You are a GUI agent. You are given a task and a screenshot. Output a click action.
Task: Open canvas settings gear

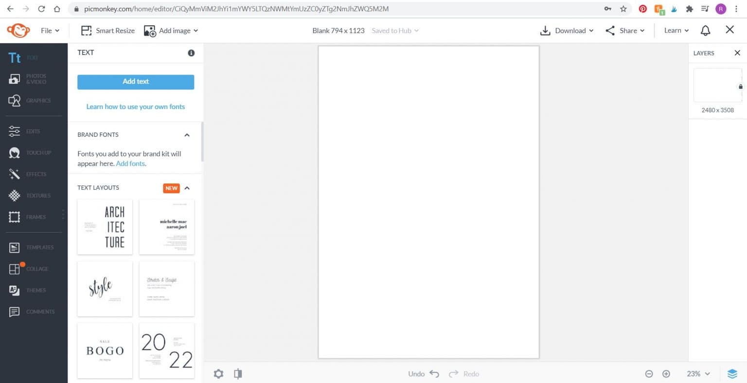click(x=218, y=374)
